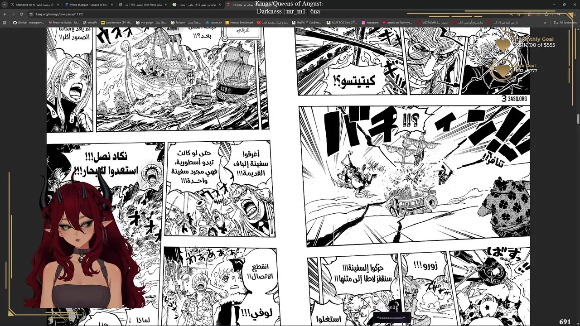Open the 'VG27AQML1' bookmark
Screen dimensions: 580x326
(432, 23)
